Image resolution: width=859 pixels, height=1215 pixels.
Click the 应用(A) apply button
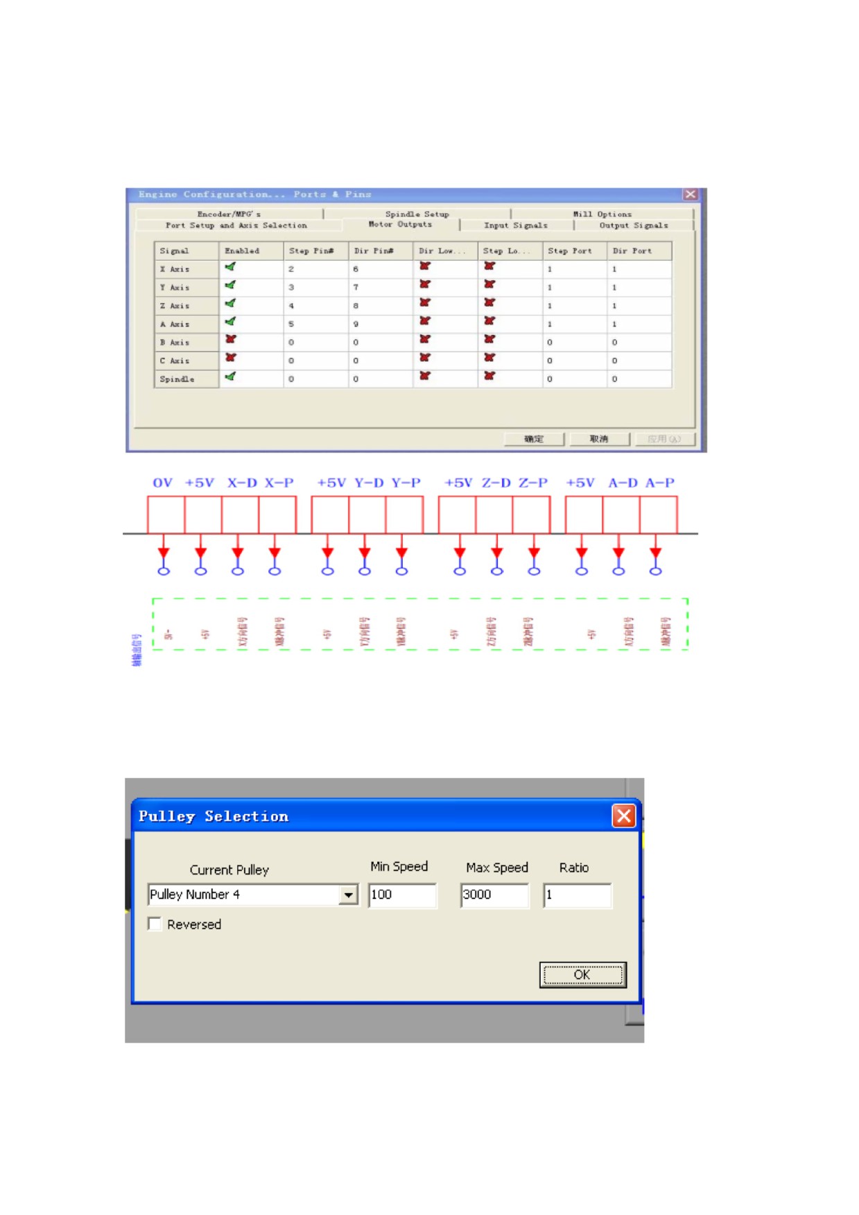click(x=664, y=439)
